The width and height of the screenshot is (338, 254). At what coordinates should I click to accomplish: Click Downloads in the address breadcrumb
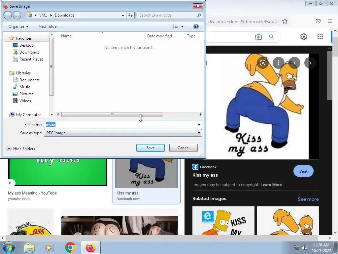pos(64,15)
